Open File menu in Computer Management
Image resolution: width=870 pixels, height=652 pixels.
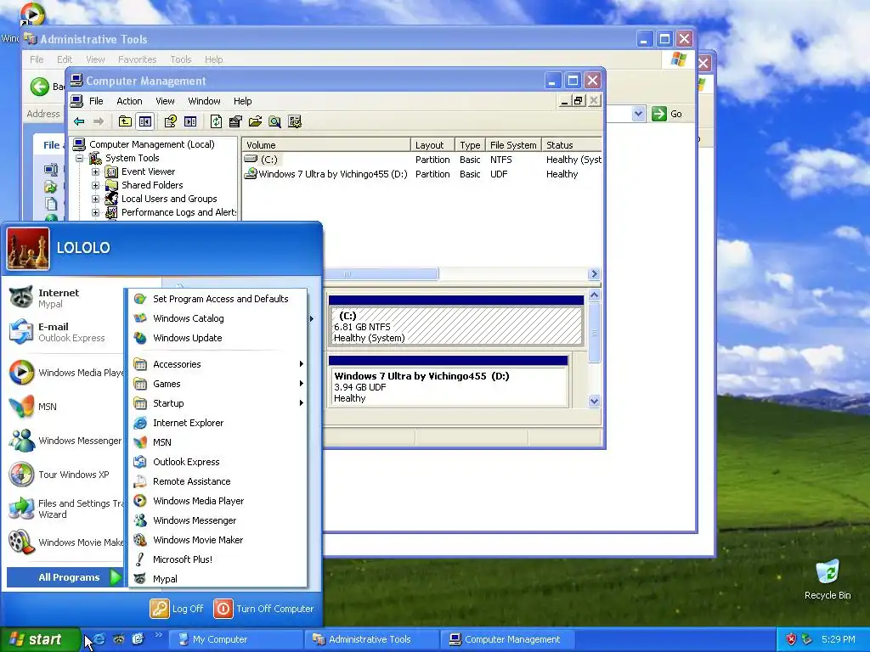96,101
